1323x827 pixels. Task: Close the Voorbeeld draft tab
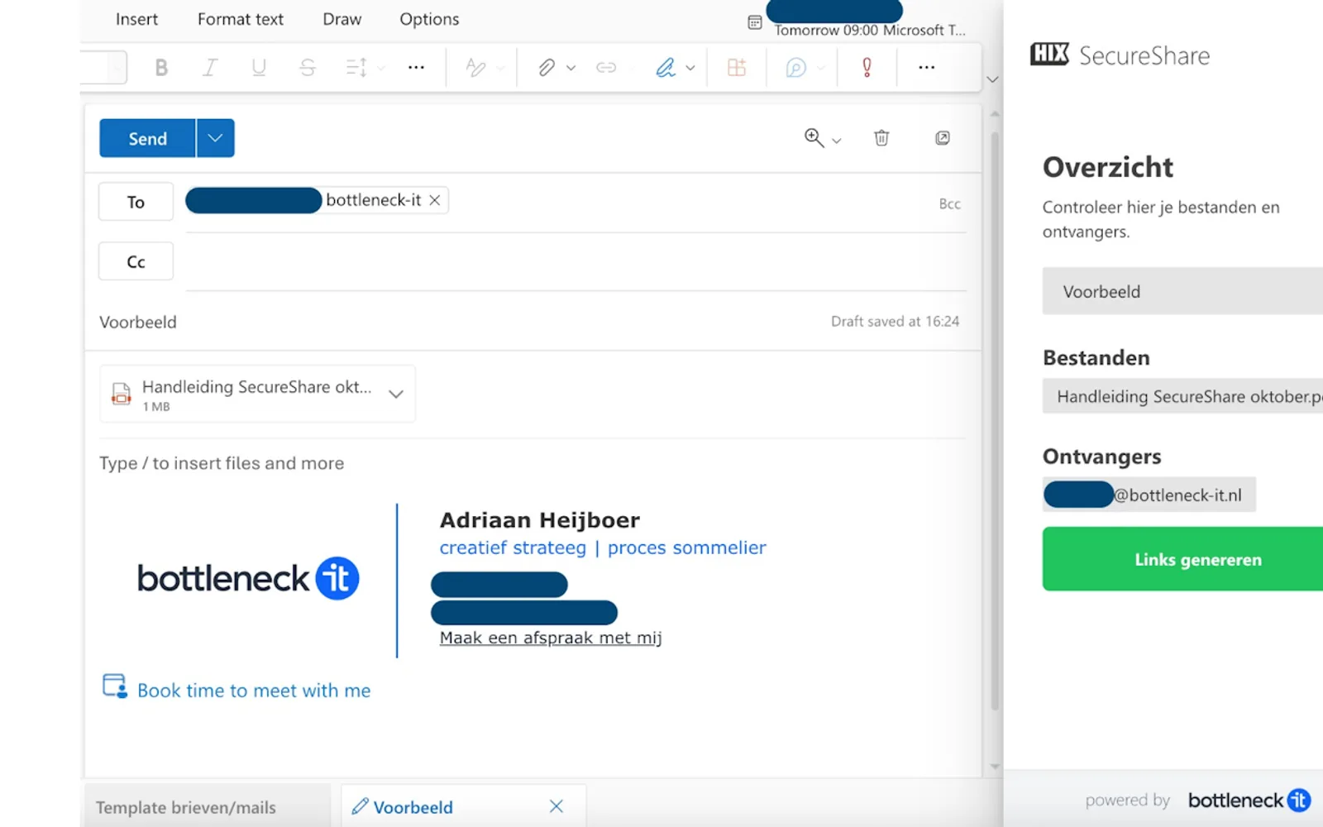click(556, 806)
